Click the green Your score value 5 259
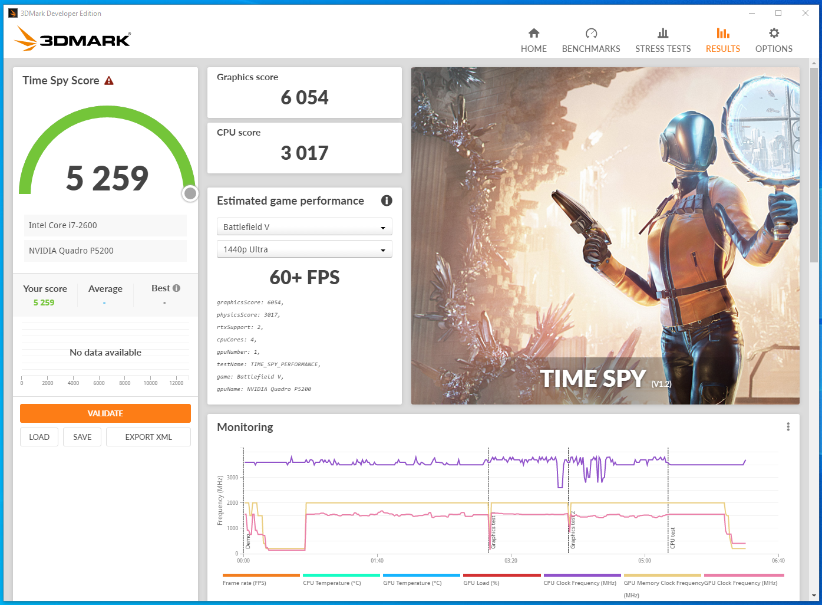Screen dimensions: 822x605 click(x=44, y=302)
